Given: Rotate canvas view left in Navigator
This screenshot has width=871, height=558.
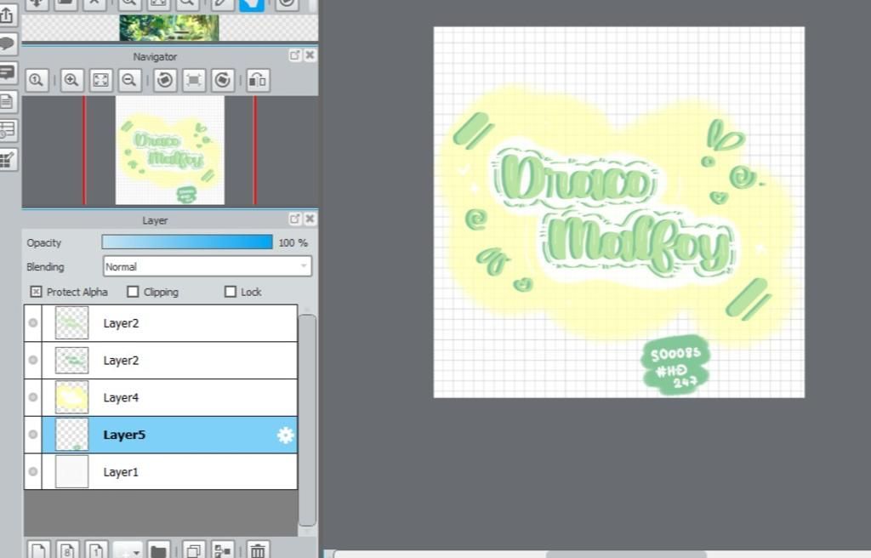Looking at the screenshot, I should (x=165, y=80).
